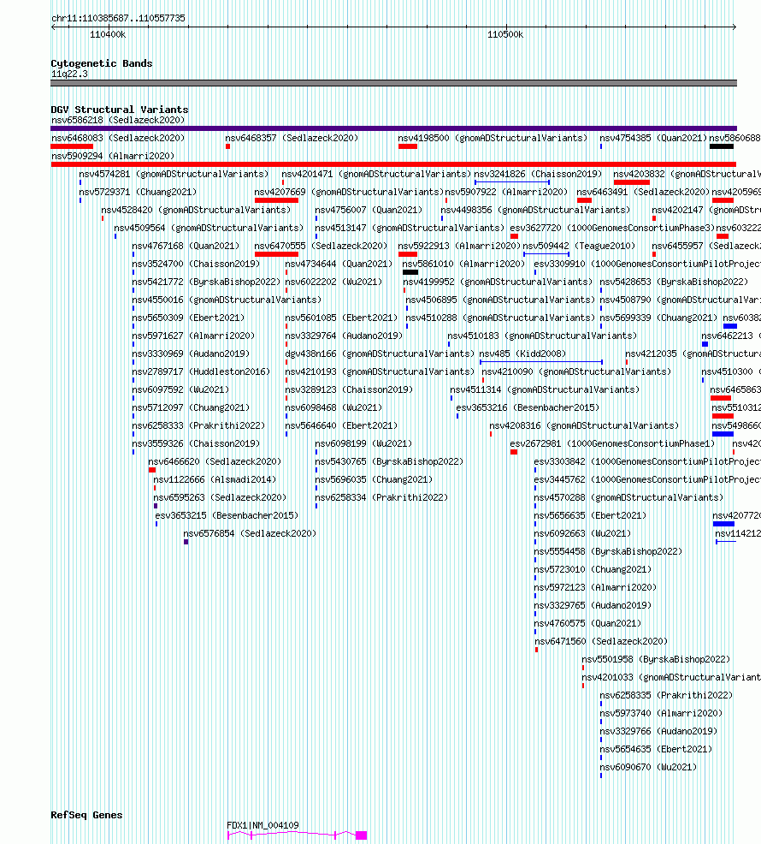
Task: Click the nsv6586218 (Sedlazeck2020) variant label
Action: 118,120
